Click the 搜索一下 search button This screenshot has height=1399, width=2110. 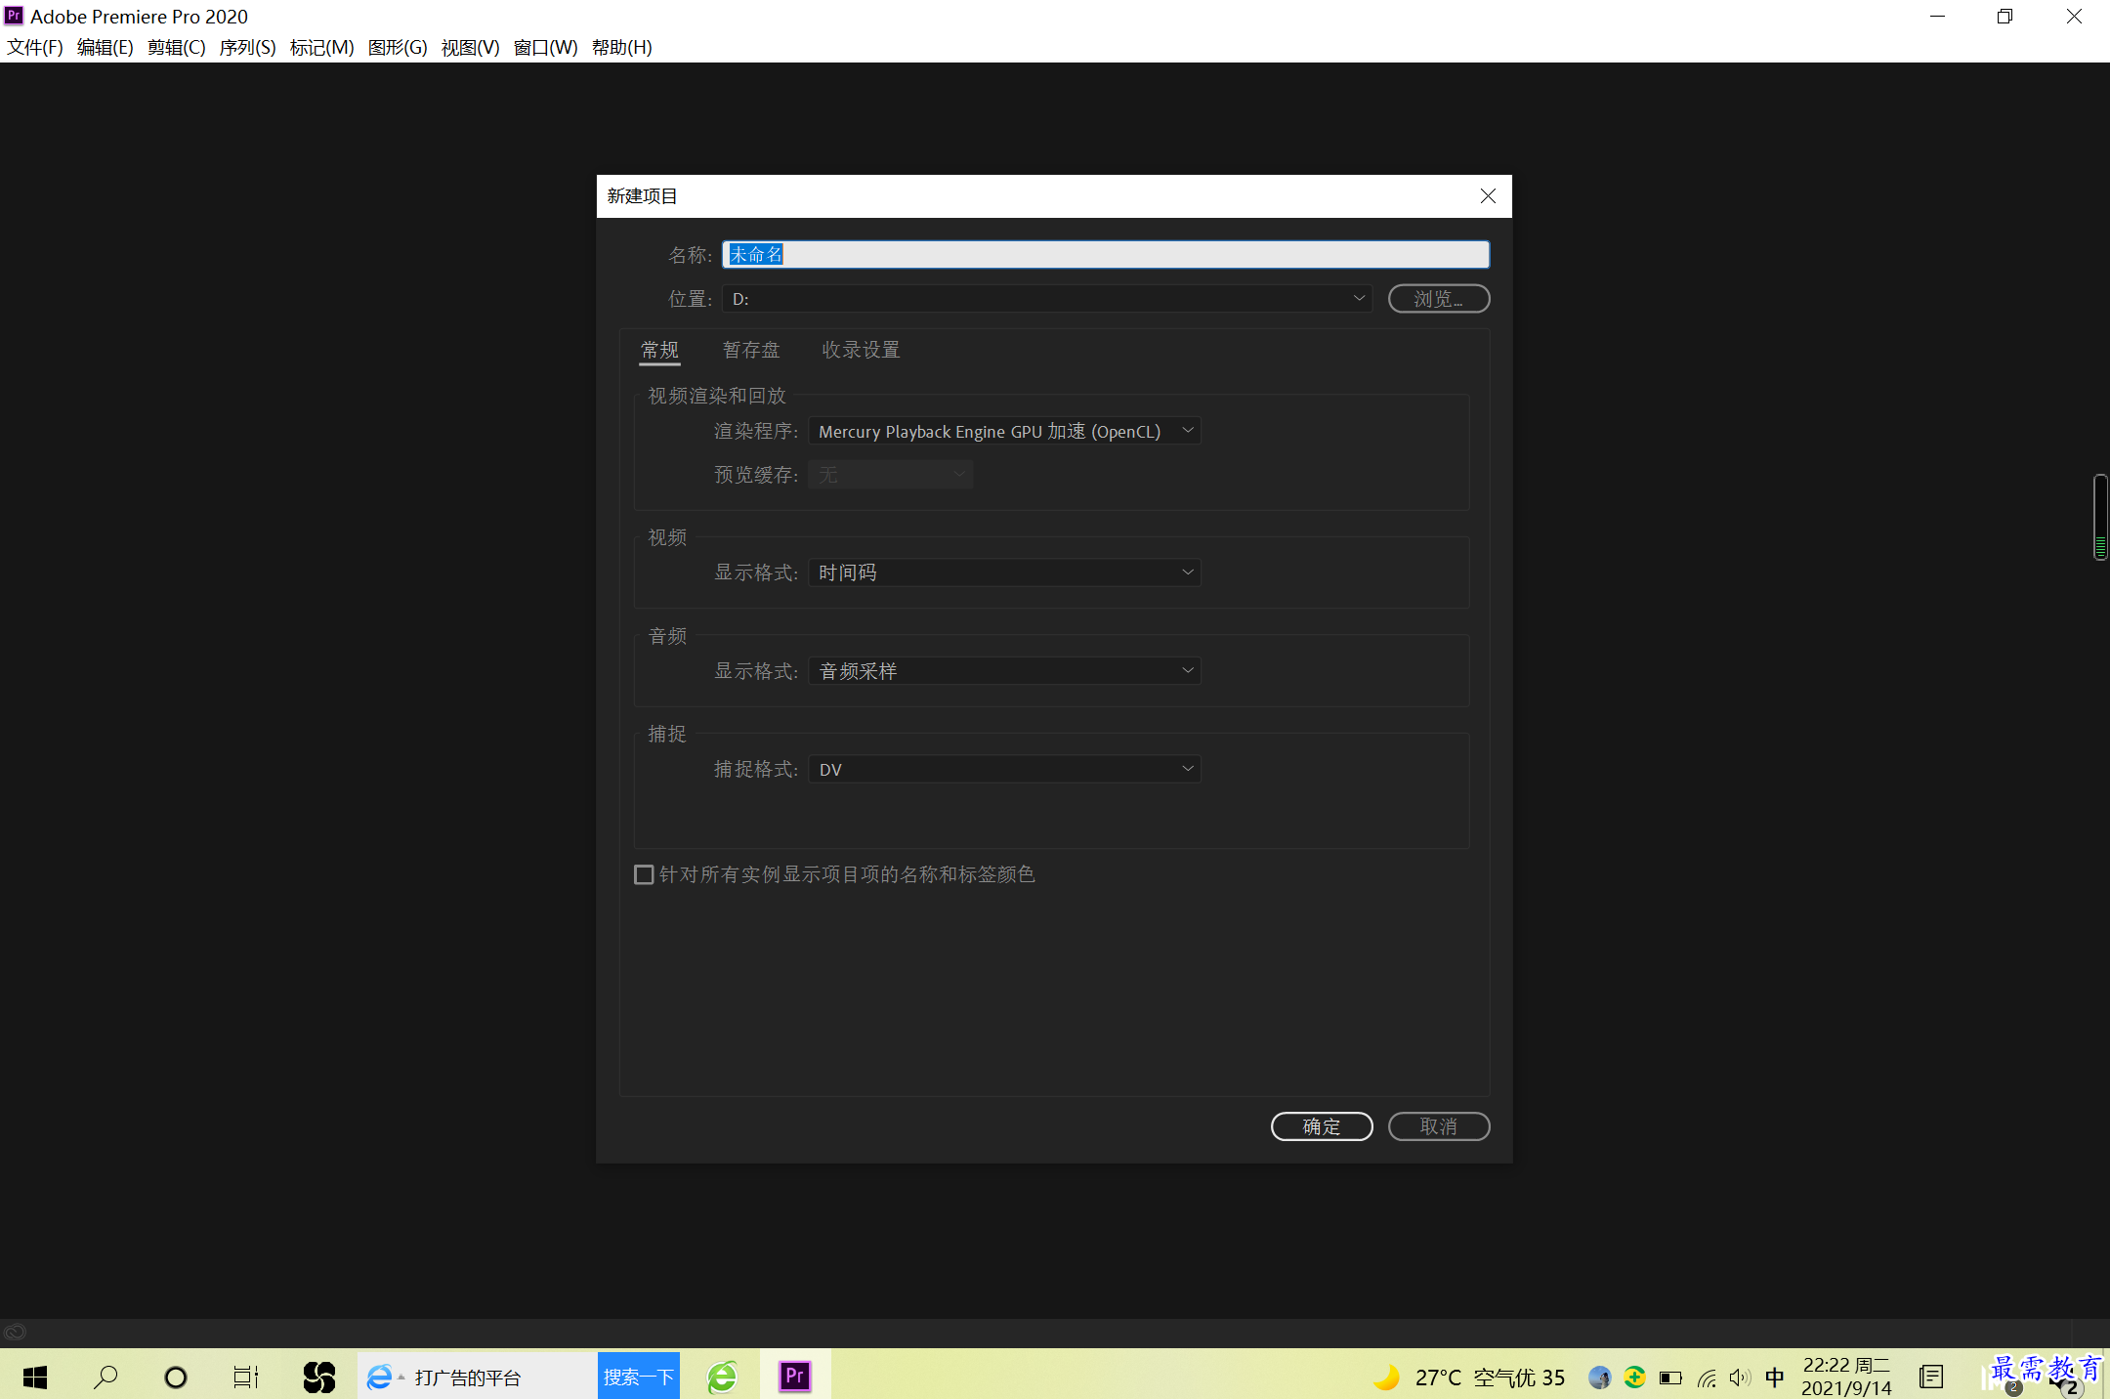pos(639,1377)
